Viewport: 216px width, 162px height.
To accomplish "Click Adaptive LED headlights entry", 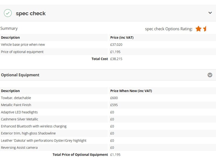I will click(19, 112).
